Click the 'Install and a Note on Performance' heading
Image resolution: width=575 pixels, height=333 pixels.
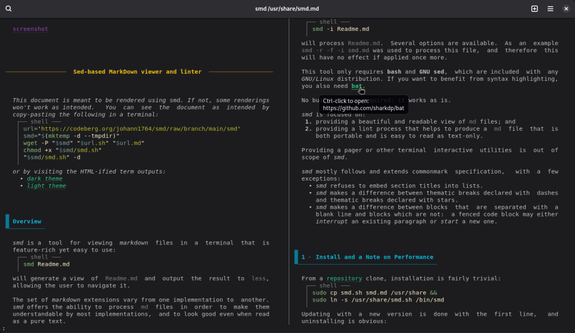[367, 257]
